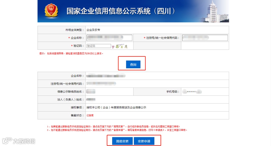Click instruction line 2 about 备案申请
The height and width of the screenshot is (146, 271).
coord(117,130)
